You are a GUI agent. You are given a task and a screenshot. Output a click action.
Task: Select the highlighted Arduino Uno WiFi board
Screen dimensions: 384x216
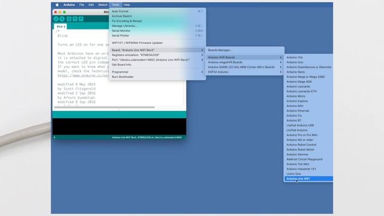tap(308, 179)
